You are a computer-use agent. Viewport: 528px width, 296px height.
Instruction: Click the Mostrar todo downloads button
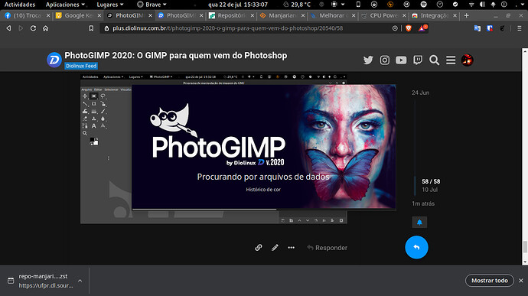[x=489, y=281]
